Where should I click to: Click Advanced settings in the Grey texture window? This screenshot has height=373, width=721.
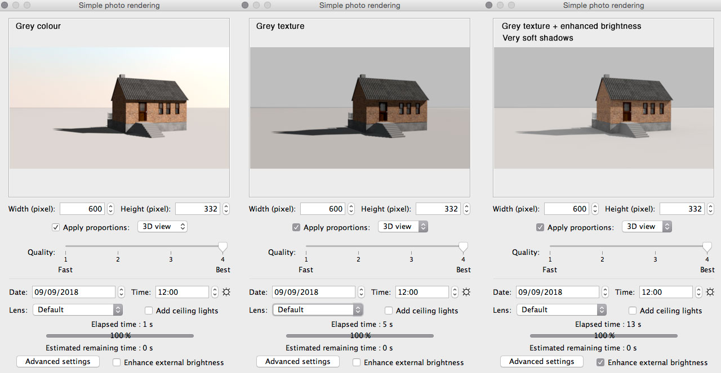coord(298,362)
